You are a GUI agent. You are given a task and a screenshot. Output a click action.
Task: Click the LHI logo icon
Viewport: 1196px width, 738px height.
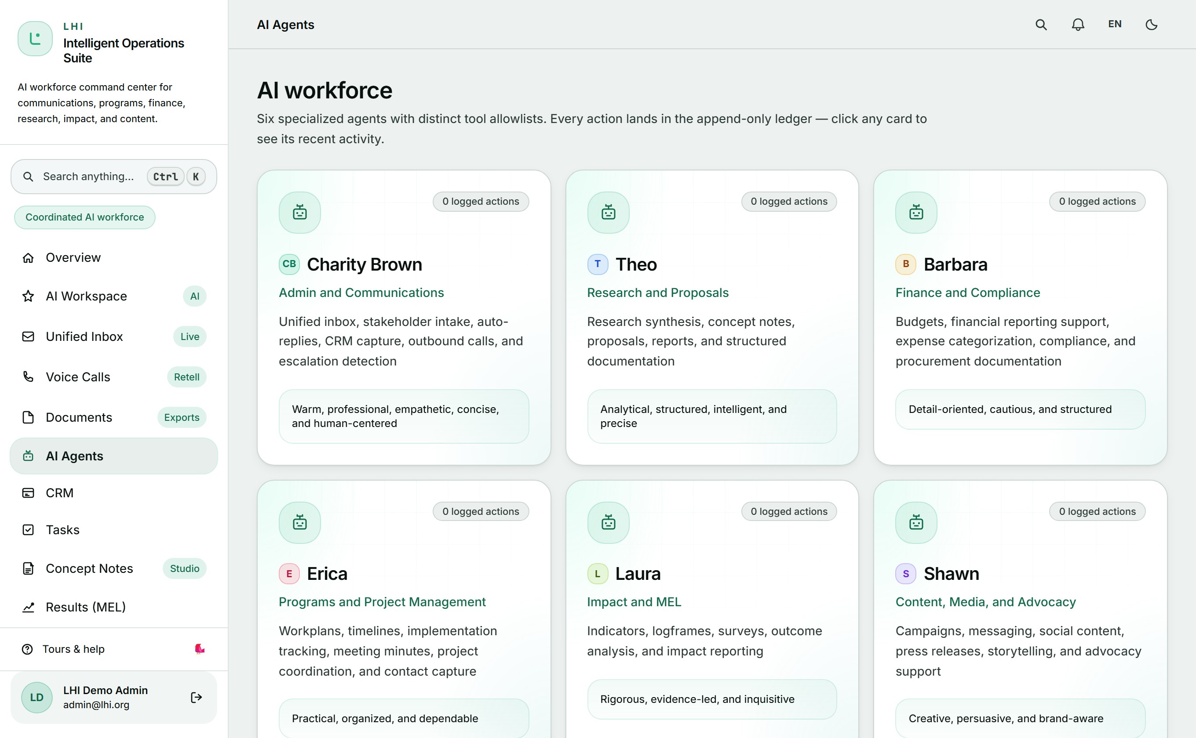click(x=35, y=39)
